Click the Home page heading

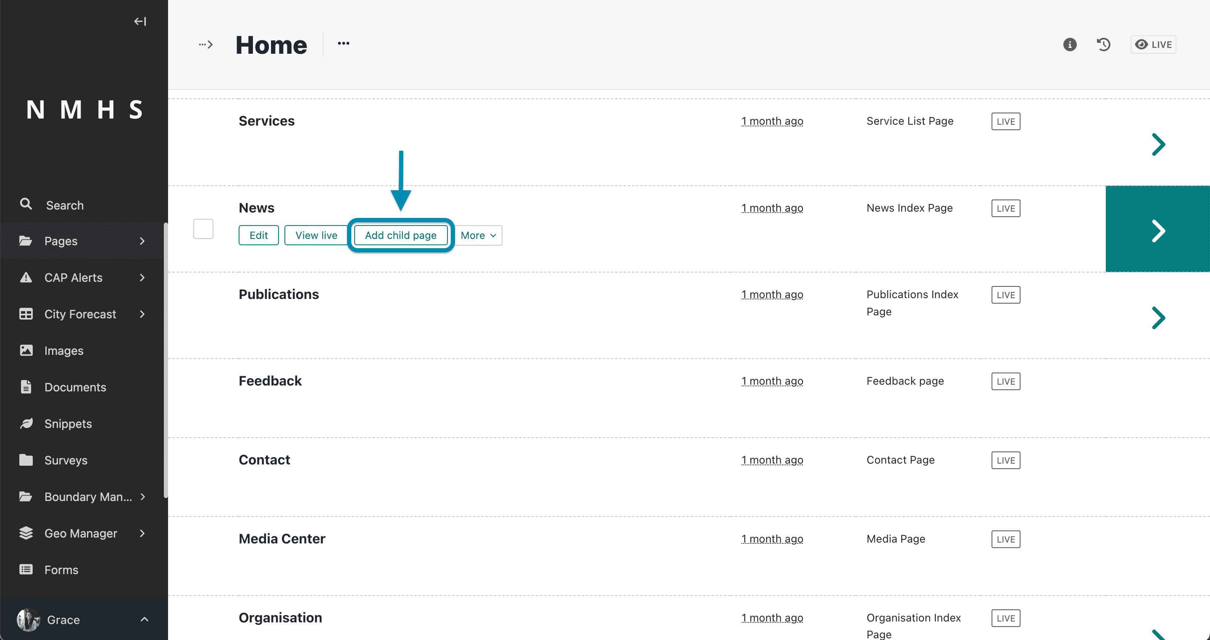[271, 45]
